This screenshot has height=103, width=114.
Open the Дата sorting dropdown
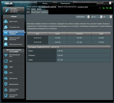point(97,17)
